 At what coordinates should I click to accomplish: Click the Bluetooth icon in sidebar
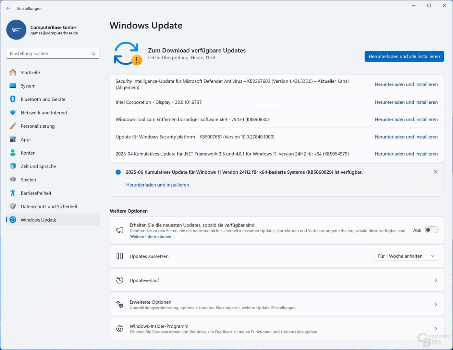coord(13,99)
